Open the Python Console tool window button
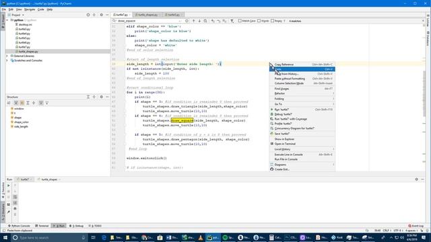This screenshot has width=431, height=242. [19, 226]
